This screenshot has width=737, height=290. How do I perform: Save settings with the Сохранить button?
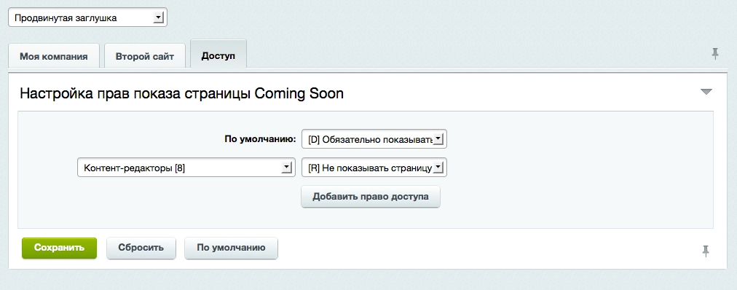click(x=59, y=248)
